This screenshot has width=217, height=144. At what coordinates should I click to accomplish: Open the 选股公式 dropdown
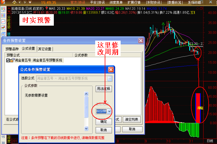pyautogui.click(x=110, y=79)
